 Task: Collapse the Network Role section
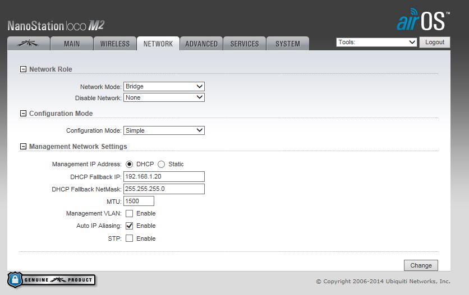[23, 69]
